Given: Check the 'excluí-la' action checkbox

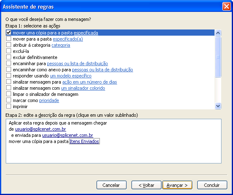Looking at the screenshot, I should point(9,51).
